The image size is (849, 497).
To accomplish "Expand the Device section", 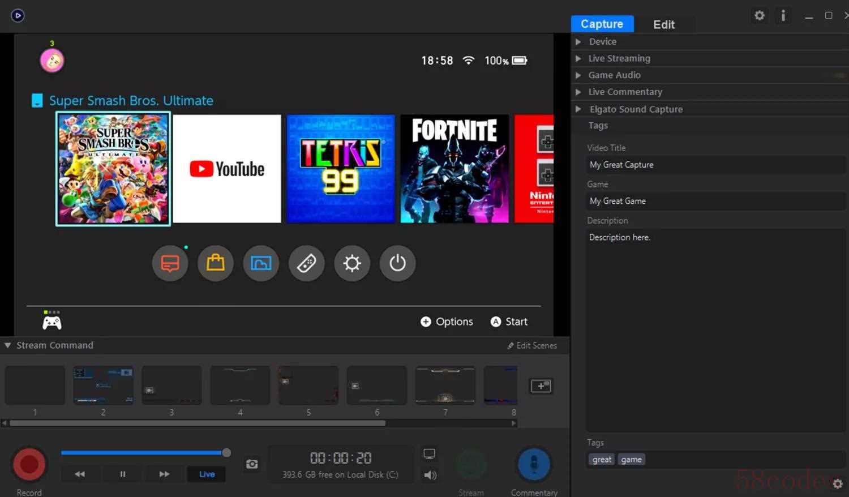I will click(x=602, y=42).
